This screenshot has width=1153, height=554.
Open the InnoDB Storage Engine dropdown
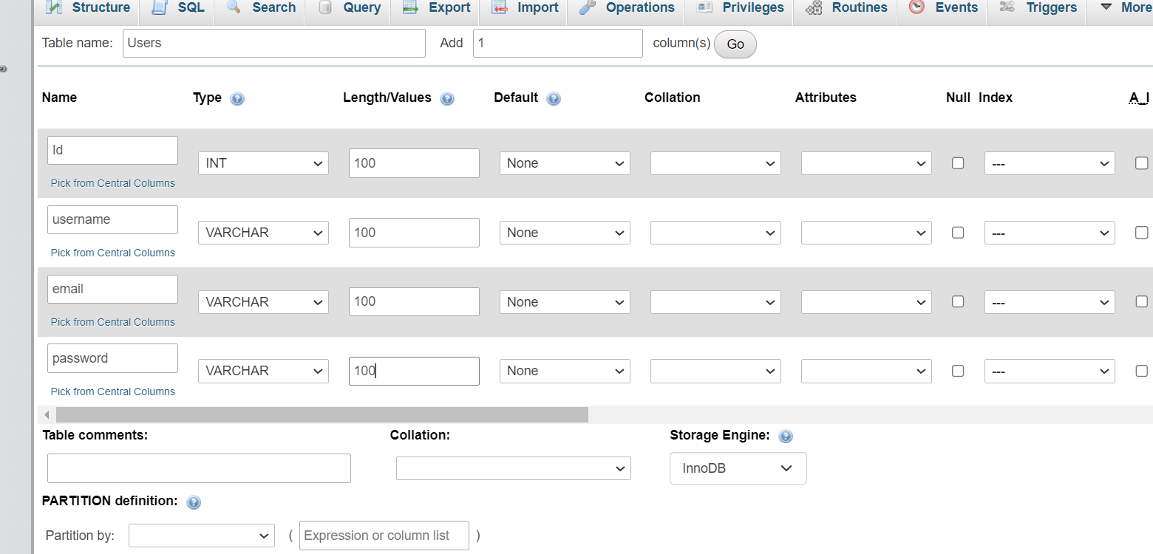click(738, 468)
